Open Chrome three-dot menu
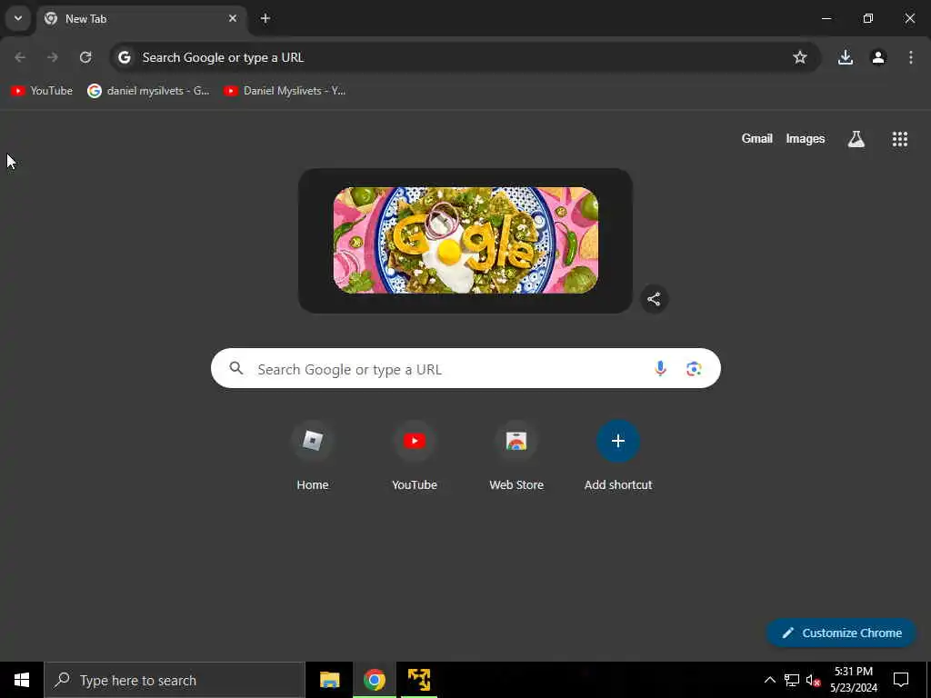This screenshot has height=698, width=931. tap(911, 57)
